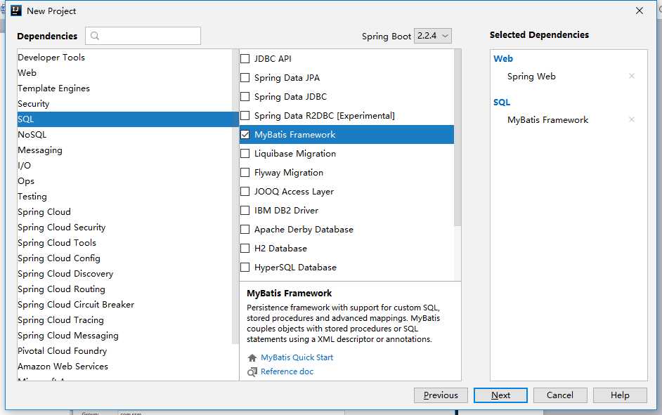Select the Spring Cloud Routing category
Screen dimensions: 662x415
coord(125,289)
